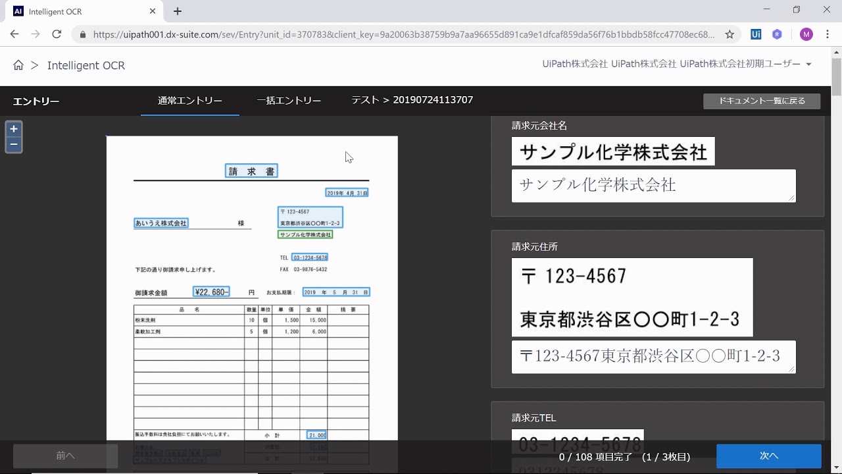Screen dimensions: 842x474
Task: Click the 柔軟加工剤 row in the invoice table
Action: (x=251, y=332)
